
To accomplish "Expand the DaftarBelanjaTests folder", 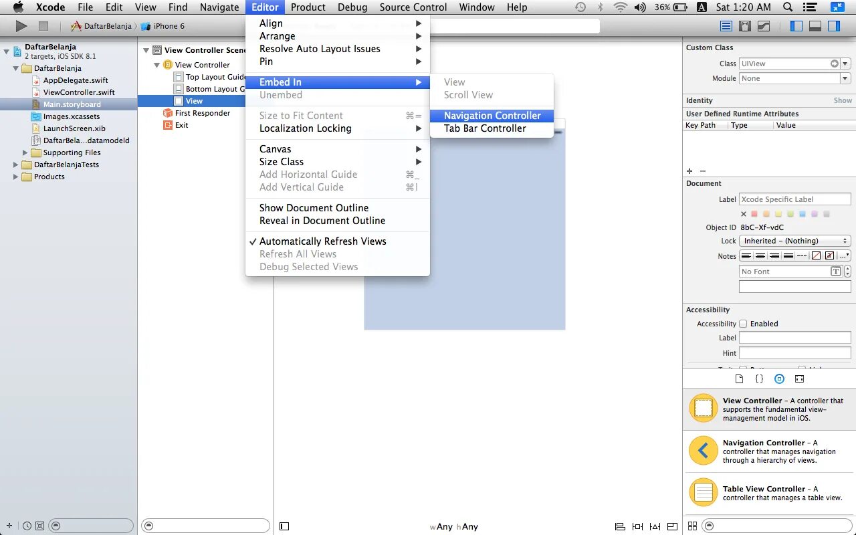I will tap(16, 165).
